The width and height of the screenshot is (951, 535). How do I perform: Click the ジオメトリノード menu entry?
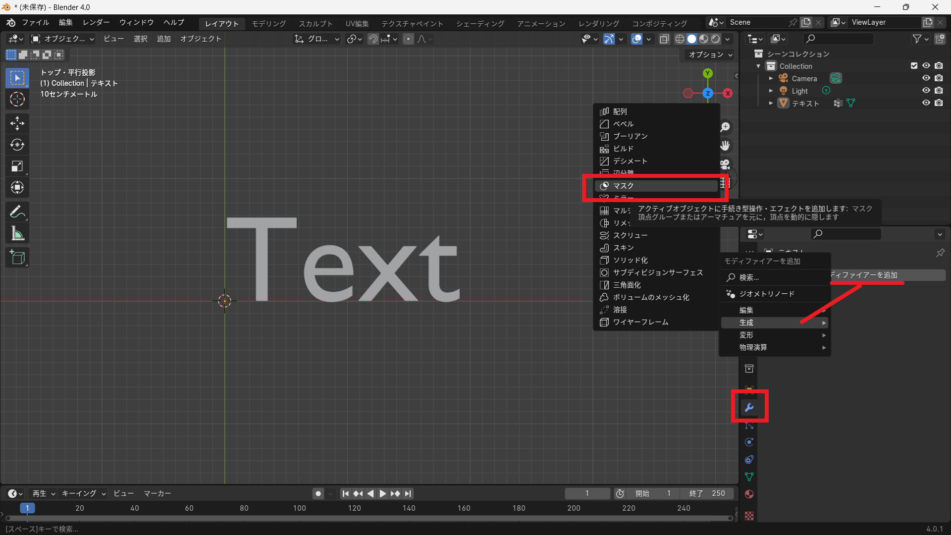click(766, 294)
